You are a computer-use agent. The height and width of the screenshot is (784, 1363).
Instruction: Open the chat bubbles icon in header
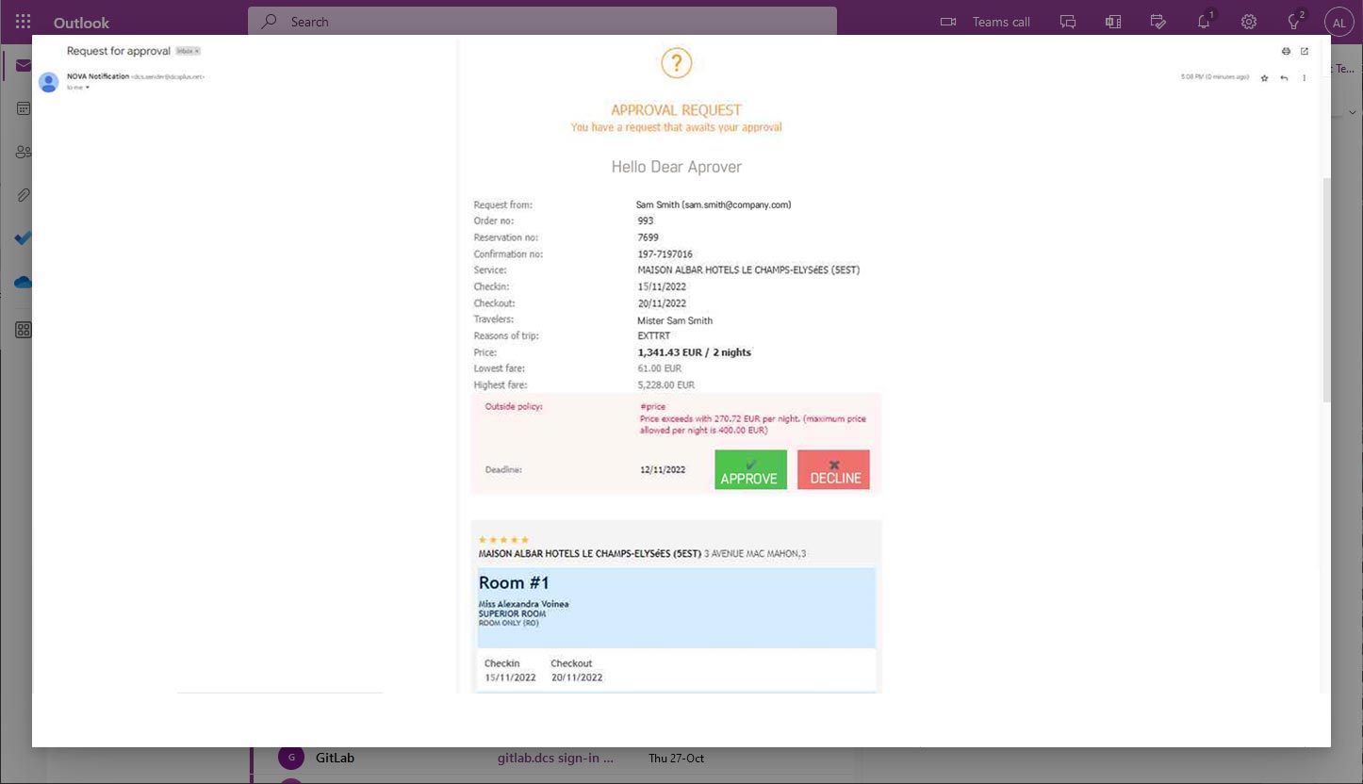(x=1068, y=22)
